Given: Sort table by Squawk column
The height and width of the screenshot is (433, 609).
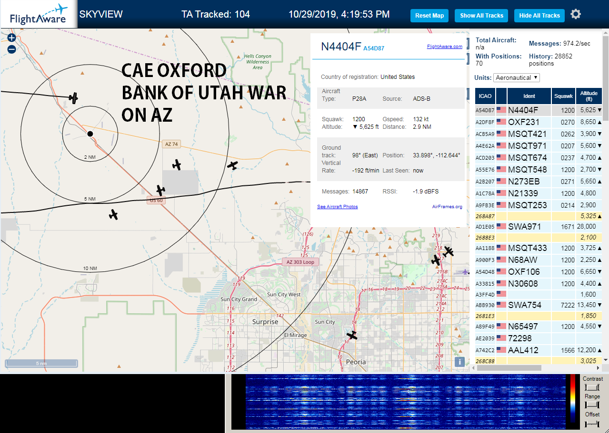Looking at the screenshot, I should 563,96.
